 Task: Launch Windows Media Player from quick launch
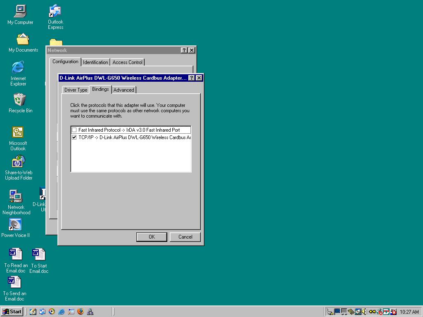point(52,312)
